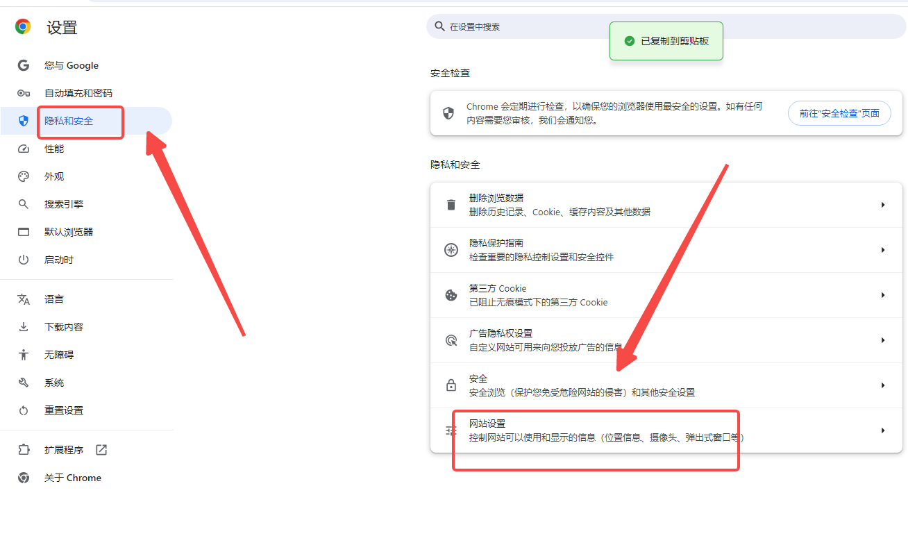Viewport: 908px width, 536px height.
Task: Open 安全 settings row
Action: point(666,385)
